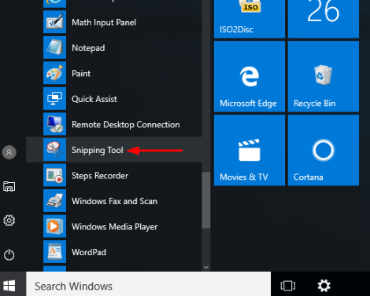
Task: Open the ISO2Disc tile
Action: pos(250,19)
